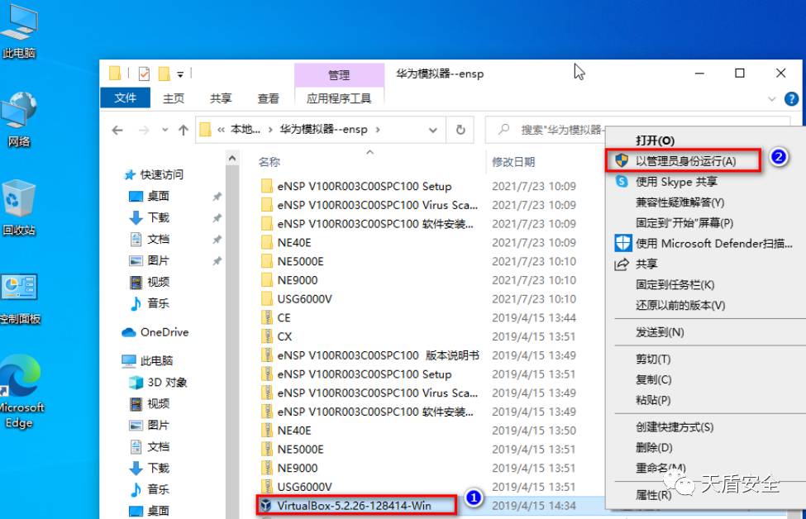806x519 pixels.
Task: Select the CE archive file
Action: click(x=284, y=317)
